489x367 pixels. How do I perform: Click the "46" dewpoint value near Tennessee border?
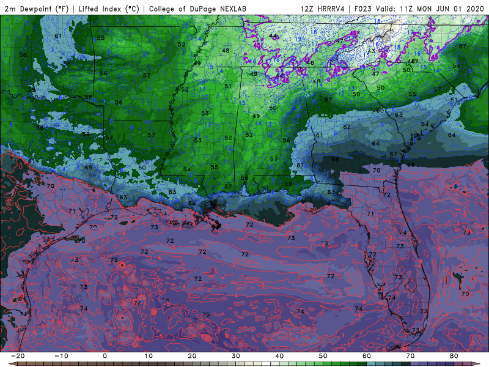click(310, 63)
